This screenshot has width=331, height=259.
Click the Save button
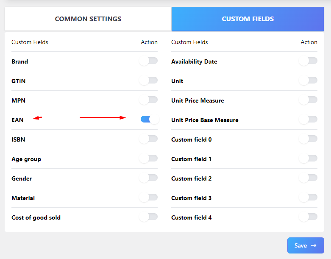pos(306,245)
